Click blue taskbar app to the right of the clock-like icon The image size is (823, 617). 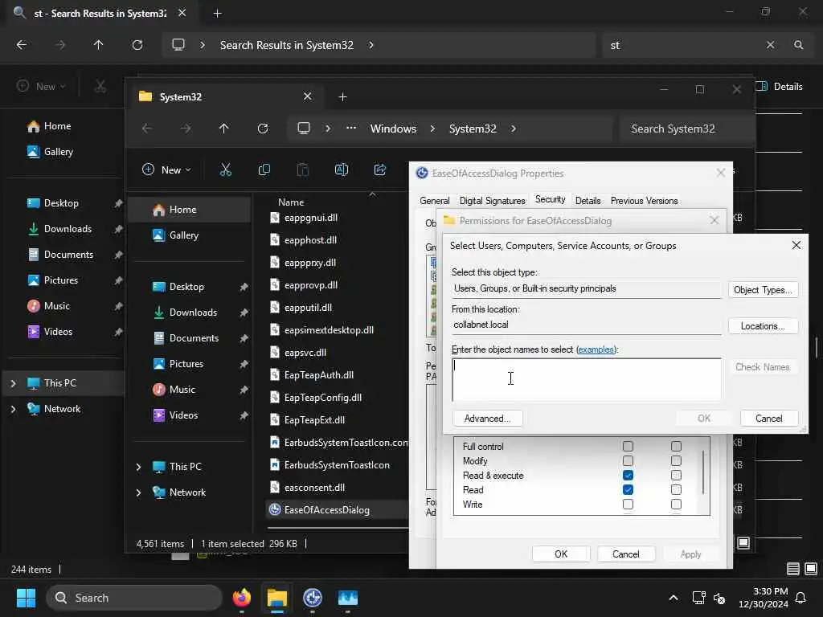347,598
